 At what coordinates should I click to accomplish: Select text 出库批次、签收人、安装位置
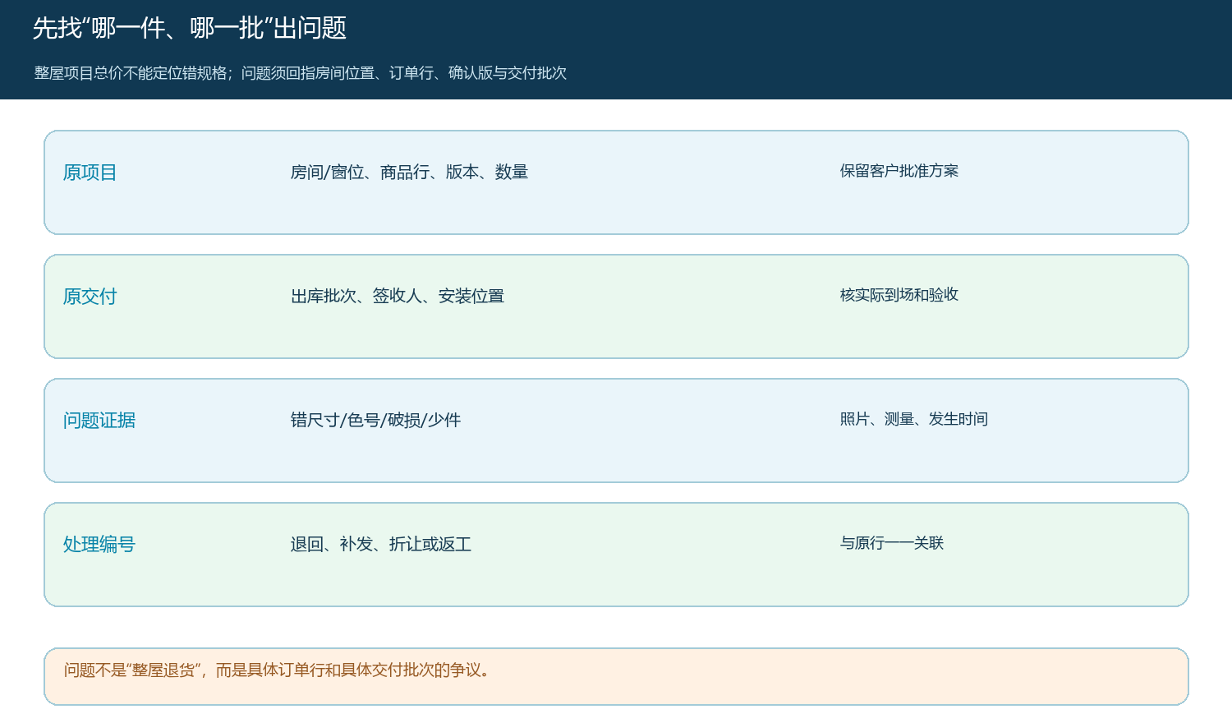click(x=398, y=296)
